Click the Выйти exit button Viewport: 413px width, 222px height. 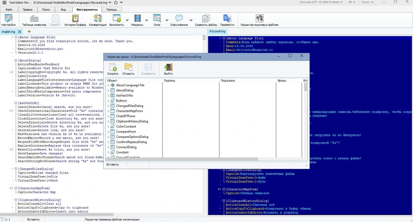[168, 69]
